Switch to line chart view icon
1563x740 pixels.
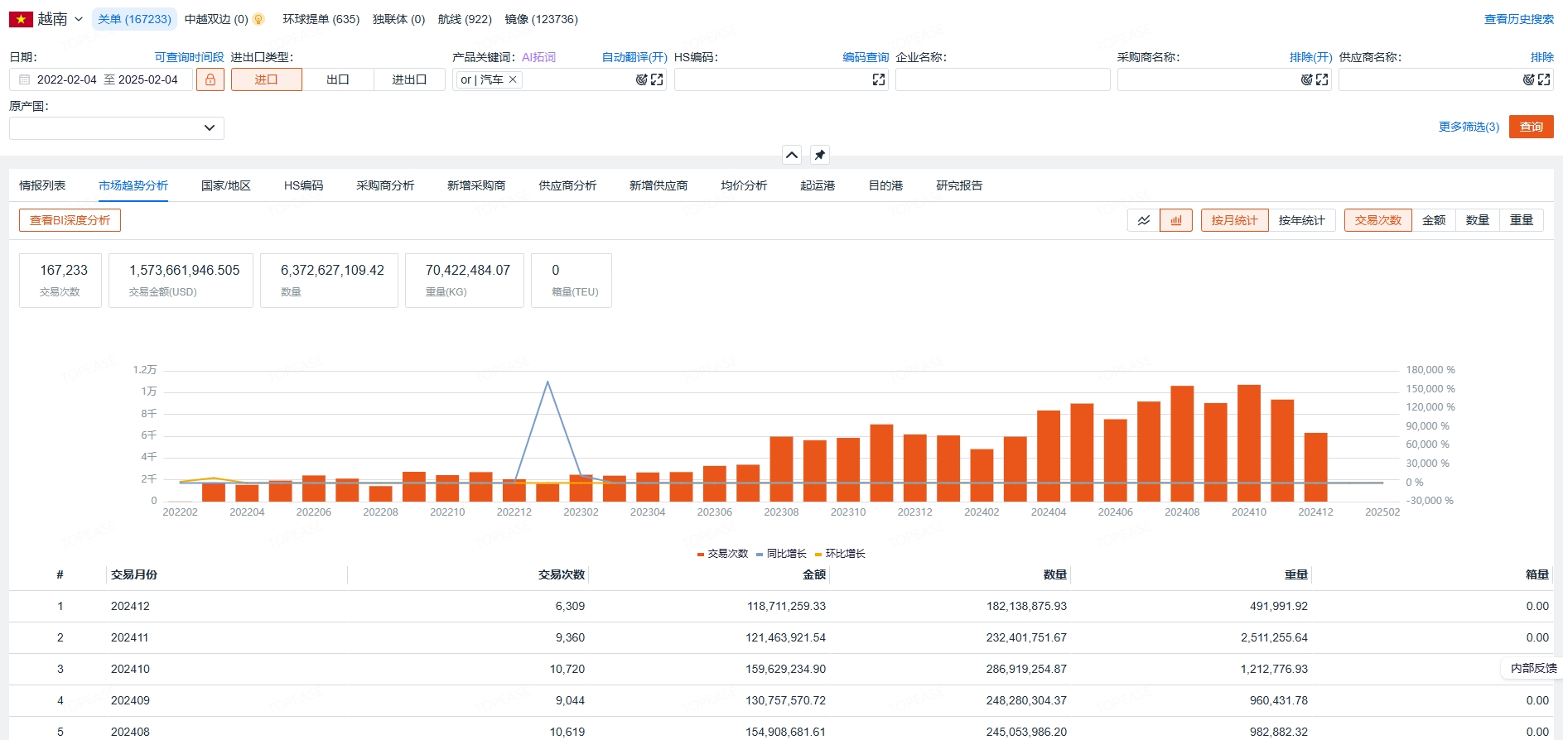tap(1144, 220)
